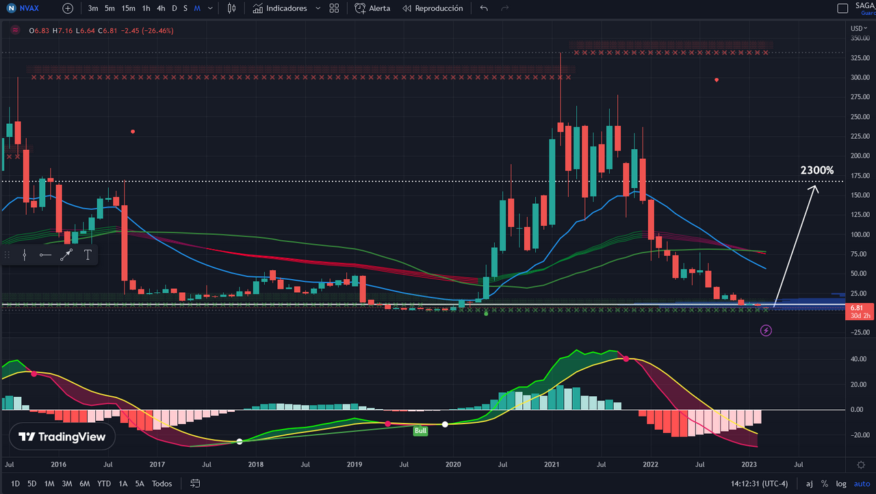Screen dimensions: 876x494
Task: Select the text tool in drawing toolbar
Action: point(88,255)
